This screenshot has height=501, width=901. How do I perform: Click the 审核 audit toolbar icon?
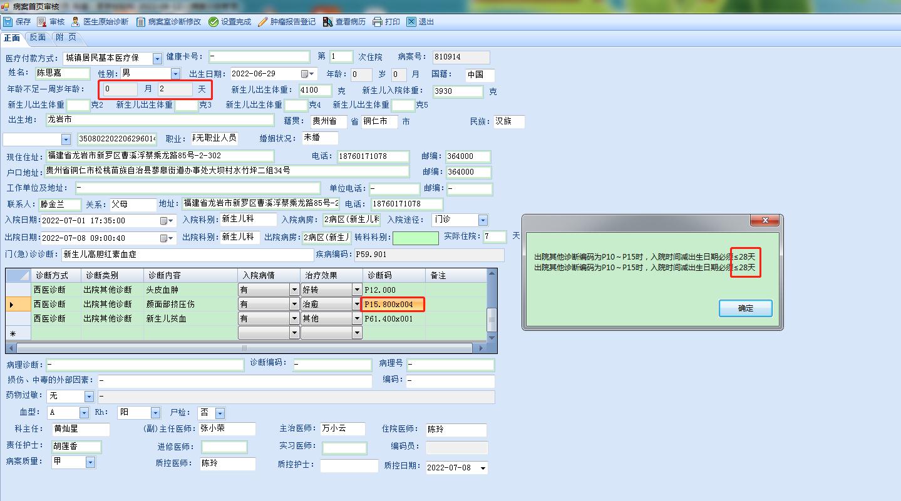[x=42, y=22]
